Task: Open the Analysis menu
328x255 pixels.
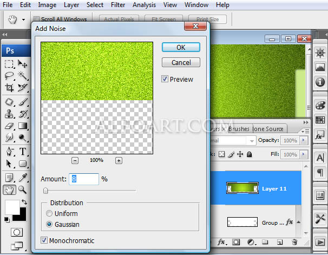Action: coord(144,5)
